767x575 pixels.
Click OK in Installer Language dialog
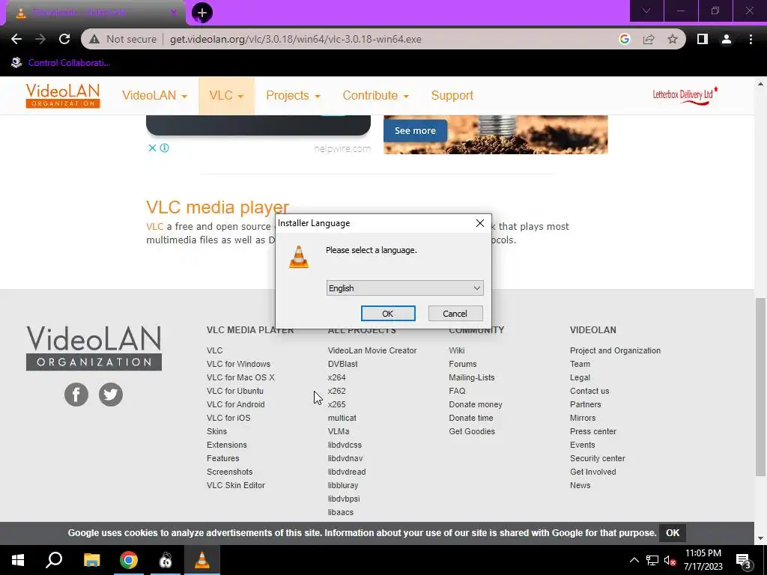388,314
